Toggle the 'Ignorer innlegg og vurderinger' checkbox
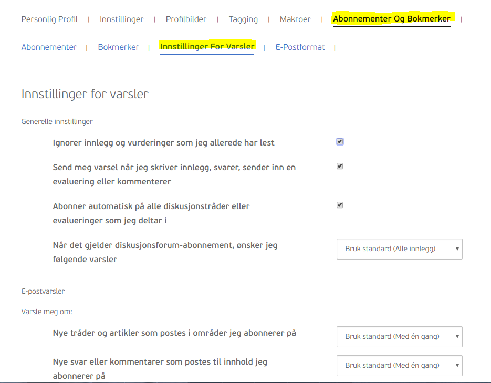The height and width of the screenshot is (383, 491). click(340, 141)
